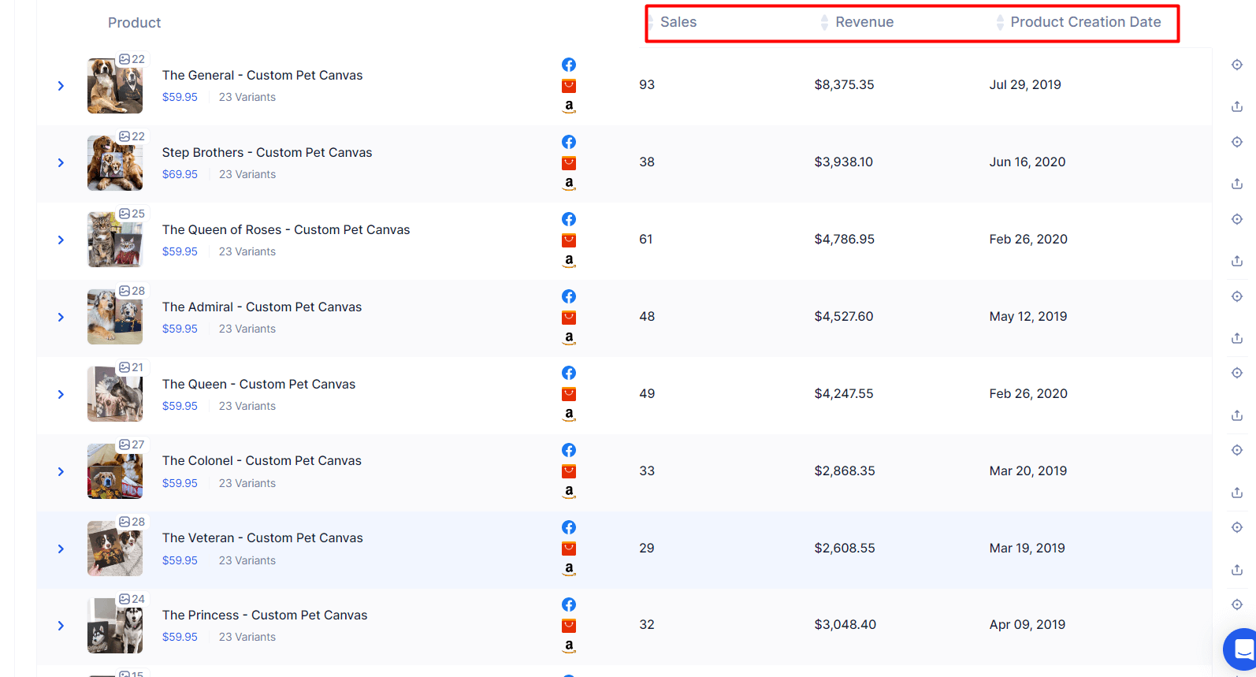Click track target icon for The General row
This screenshot has height=677, width=1256.
click(1237, 65)
